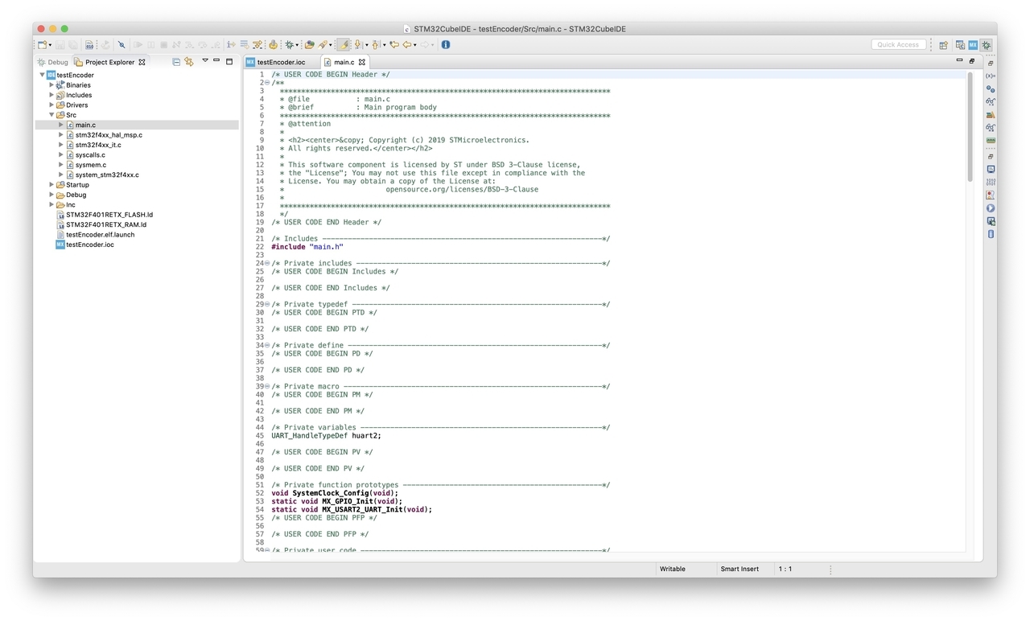
Task: Expand stm32f4xx_hal_msp.c outline
Action: click(x=61, y=134)
